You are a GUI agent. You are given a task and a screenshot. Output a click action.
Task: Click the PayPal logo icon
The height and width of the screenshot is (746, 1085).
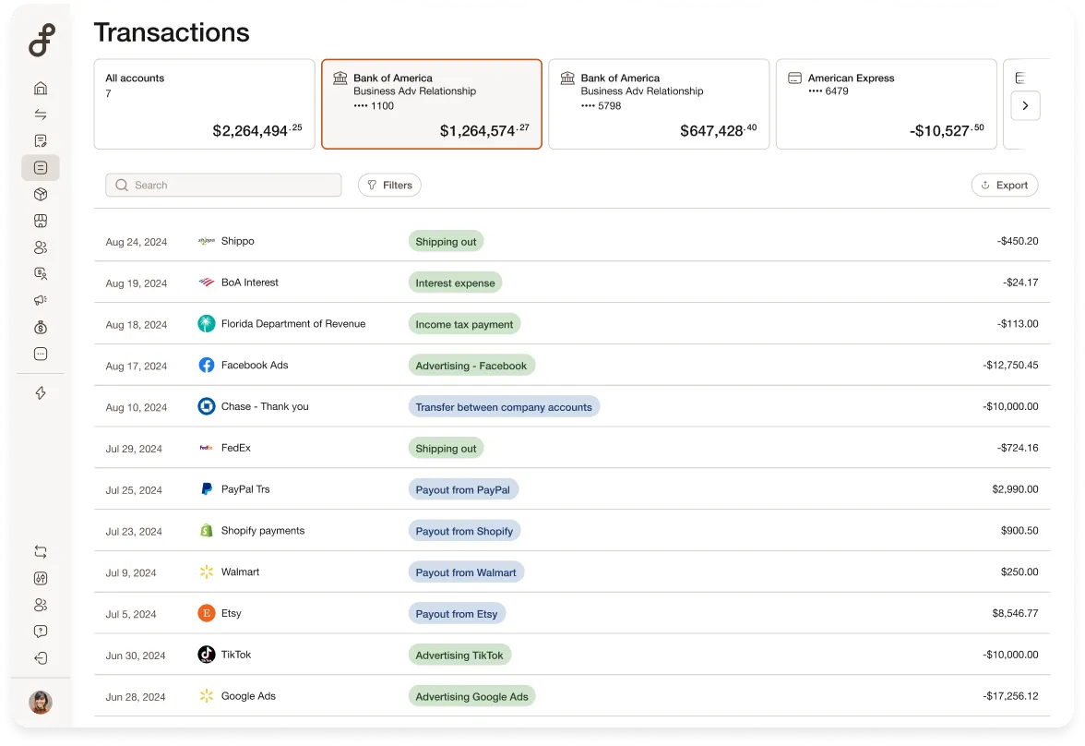click(x=207, y=489)
